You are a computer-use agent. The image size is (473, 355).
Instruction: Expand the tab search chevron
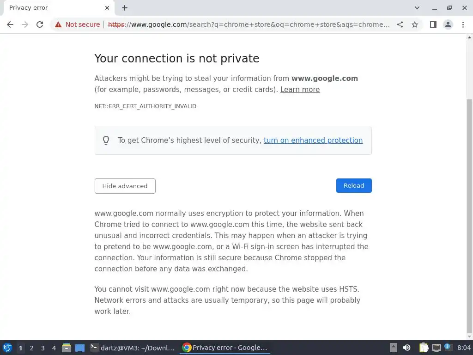tap(417, 8)
